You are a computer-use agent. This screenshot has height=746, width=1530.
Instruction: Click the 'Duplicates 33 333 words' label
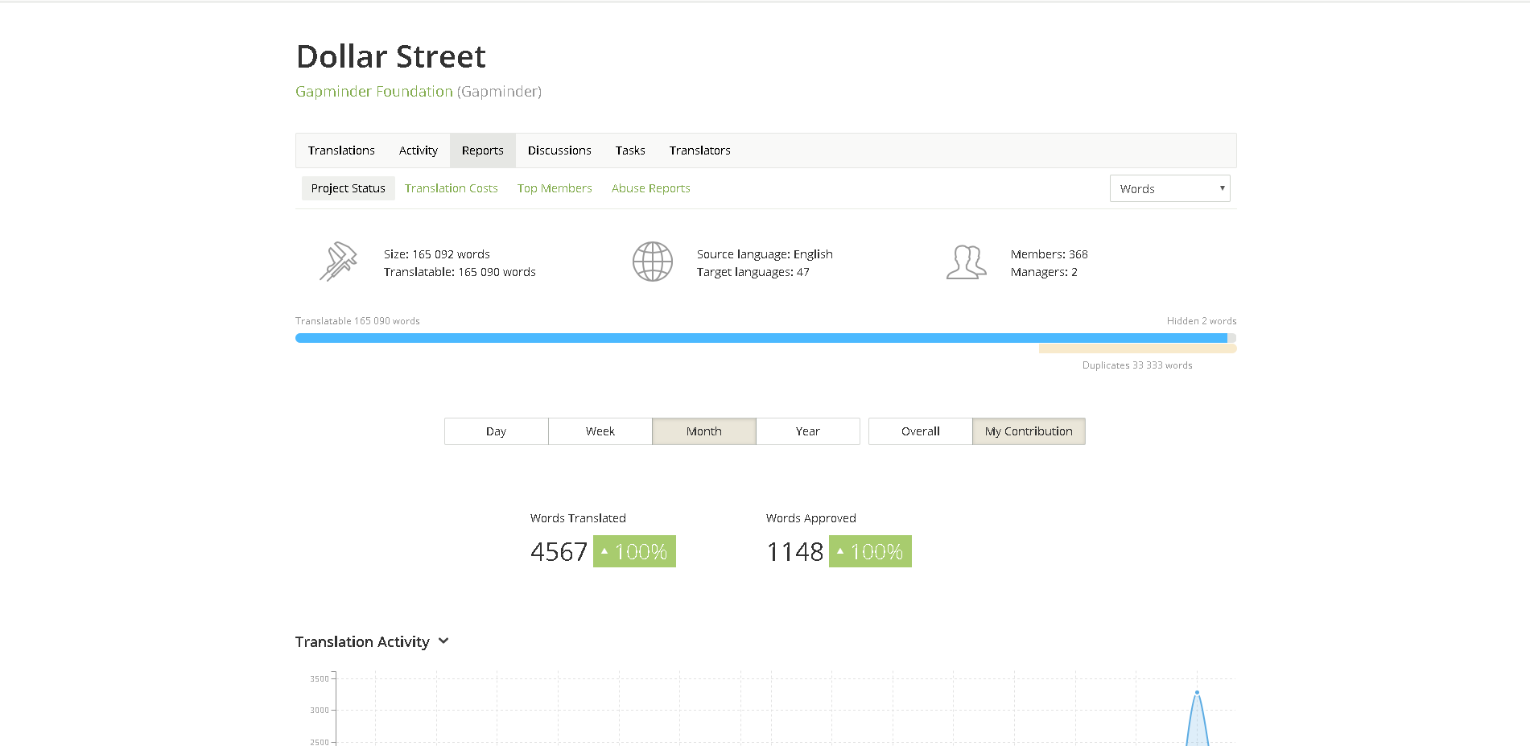point(1137,365)
